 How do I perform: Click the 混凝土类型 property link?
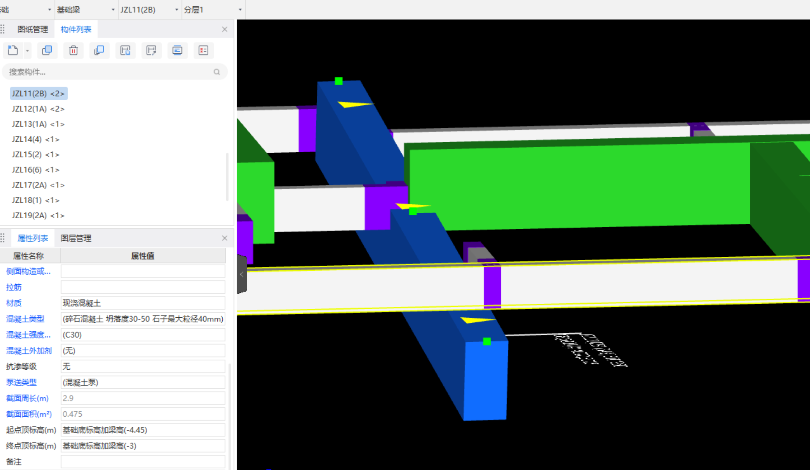(x=25, y=319)
